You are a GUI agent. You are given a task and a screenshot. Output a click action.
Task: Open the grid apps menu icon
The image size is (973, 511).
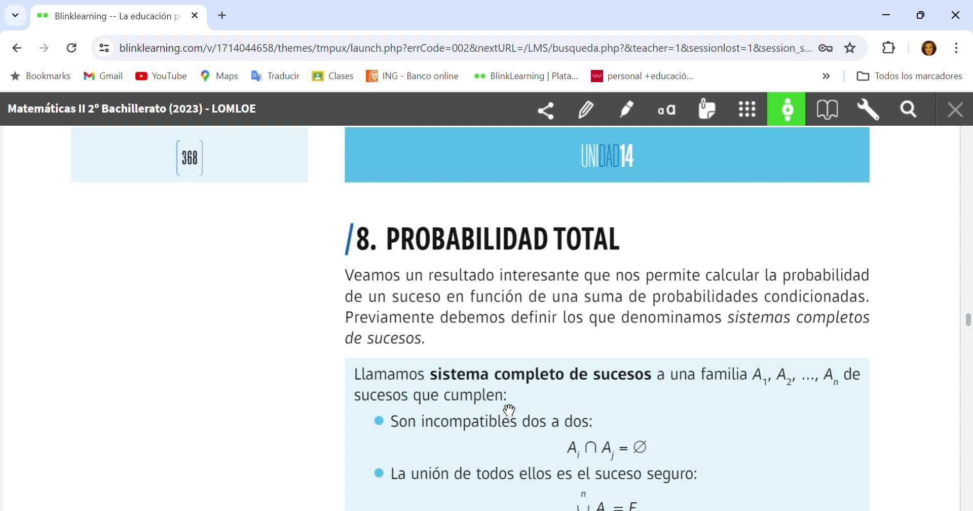pos(747,109)
